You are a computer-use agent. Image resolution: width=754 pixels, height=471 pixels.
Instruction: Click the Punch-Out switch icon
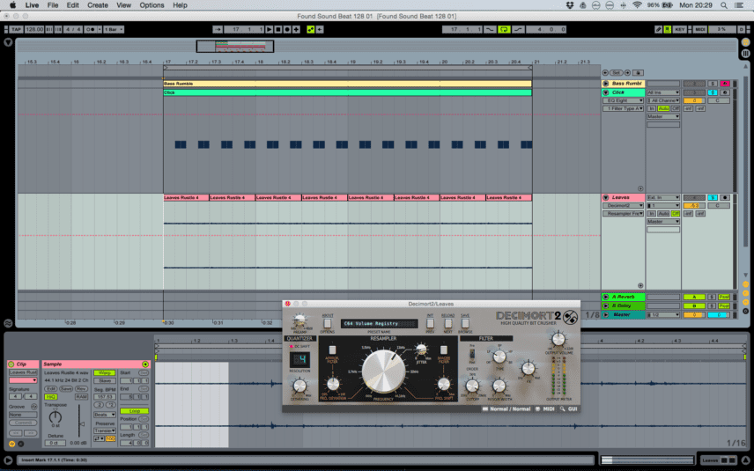point(518,29)
